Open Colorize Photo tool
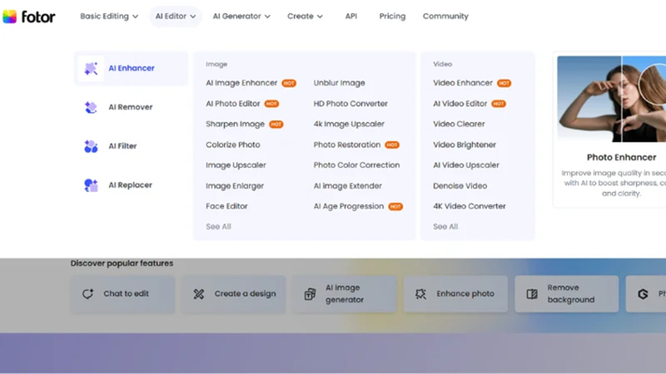This screenshot has height=374, width=666. click(233, 145)
